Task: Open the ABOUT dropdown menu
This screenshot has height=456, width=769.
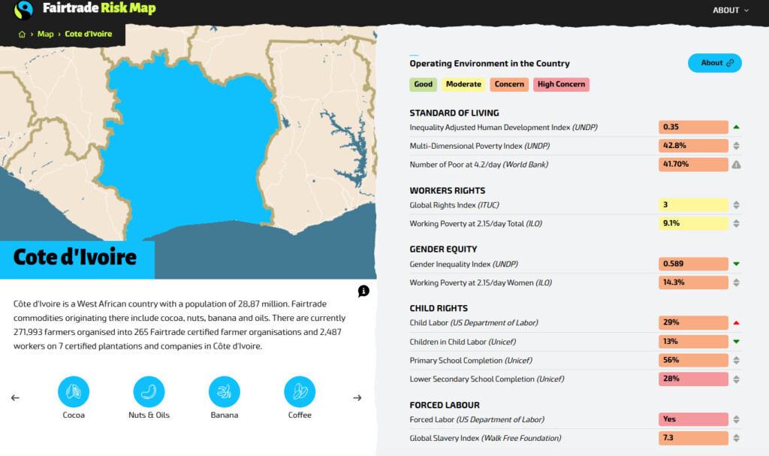Action: coord(731,11)
